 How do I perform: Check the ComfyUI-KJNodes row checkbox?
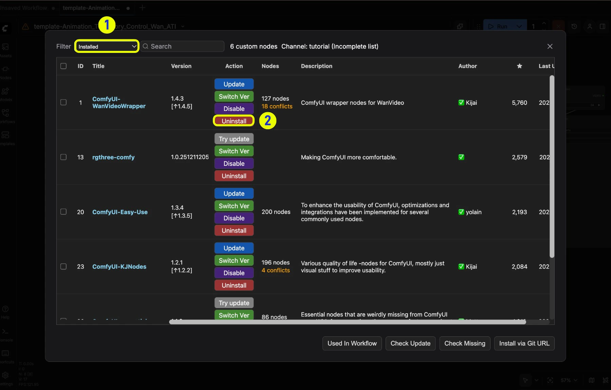click(63, 267)
